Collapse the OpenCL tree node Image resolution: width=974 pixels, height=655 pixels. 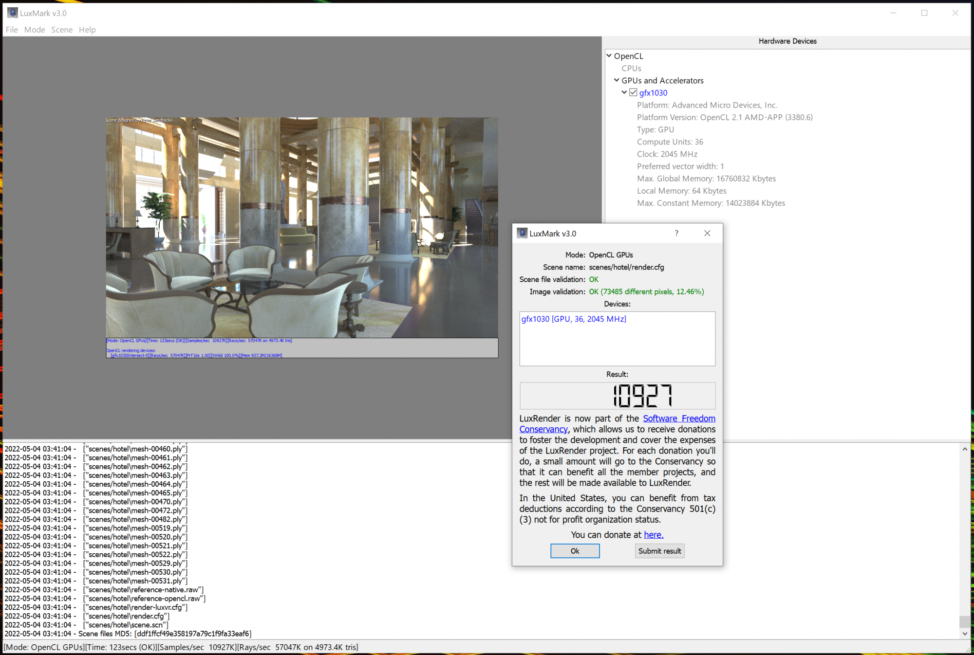point(609,56)
